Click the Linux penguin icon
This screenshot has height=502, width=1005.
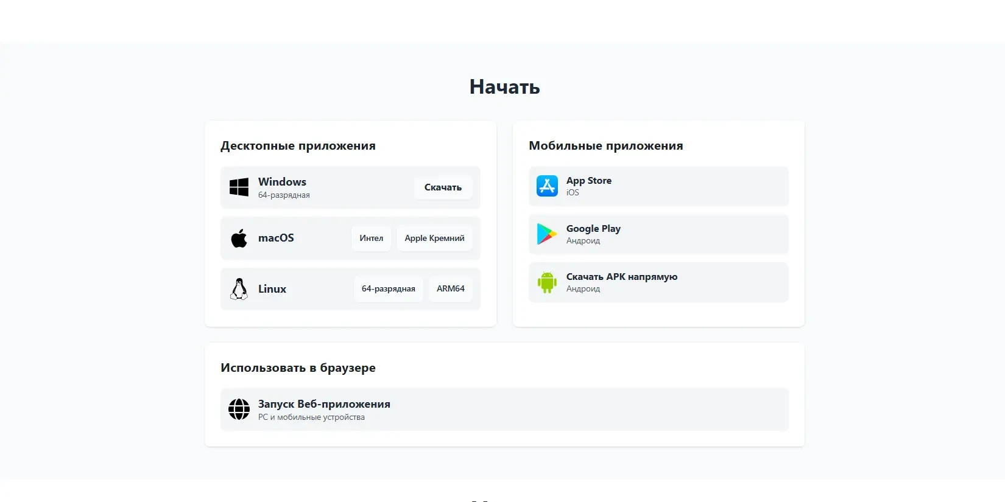click(239, 289)
